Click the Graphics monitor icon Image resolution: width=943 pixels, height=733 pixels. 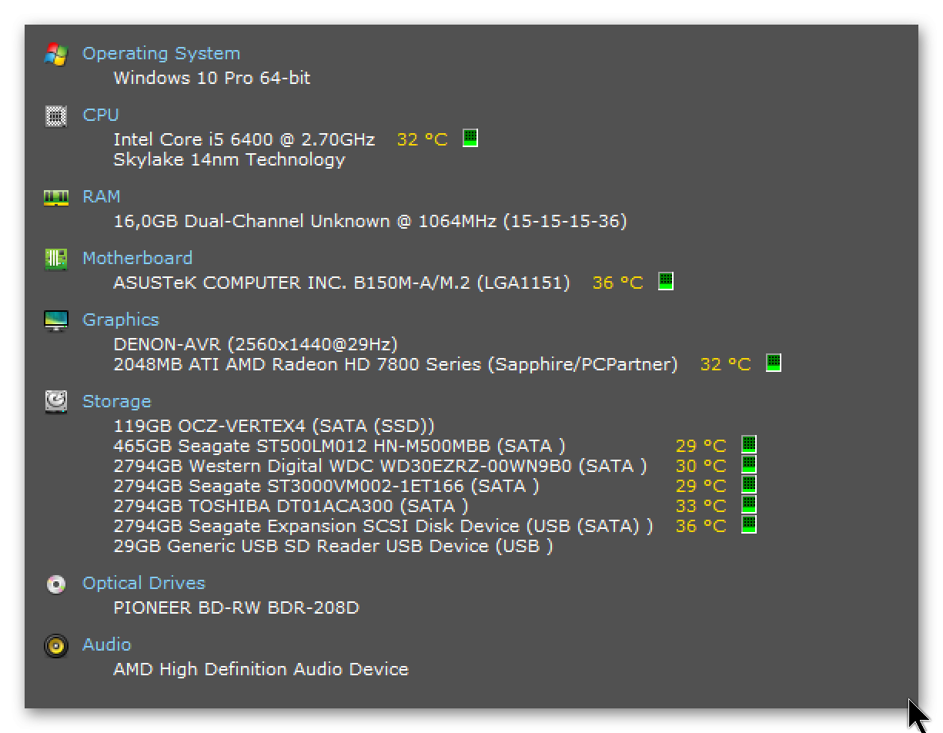(56, 320)
